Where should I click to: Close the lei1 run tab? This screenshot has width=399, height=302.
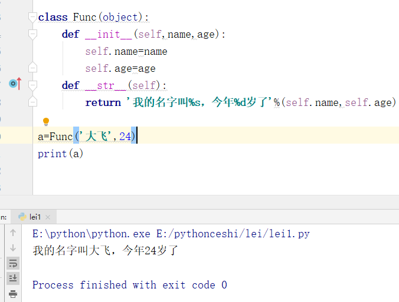pos(48,217)
